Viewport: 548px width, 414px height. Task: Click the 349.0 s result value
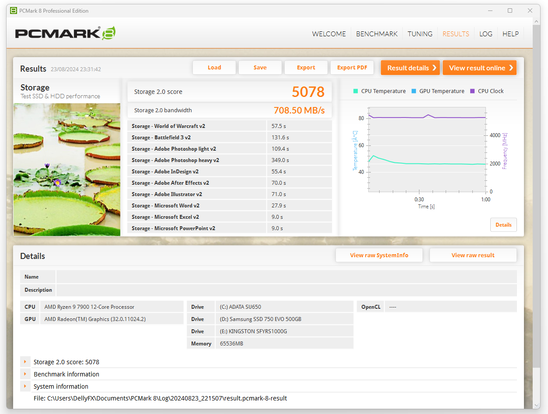coord(280,160)
